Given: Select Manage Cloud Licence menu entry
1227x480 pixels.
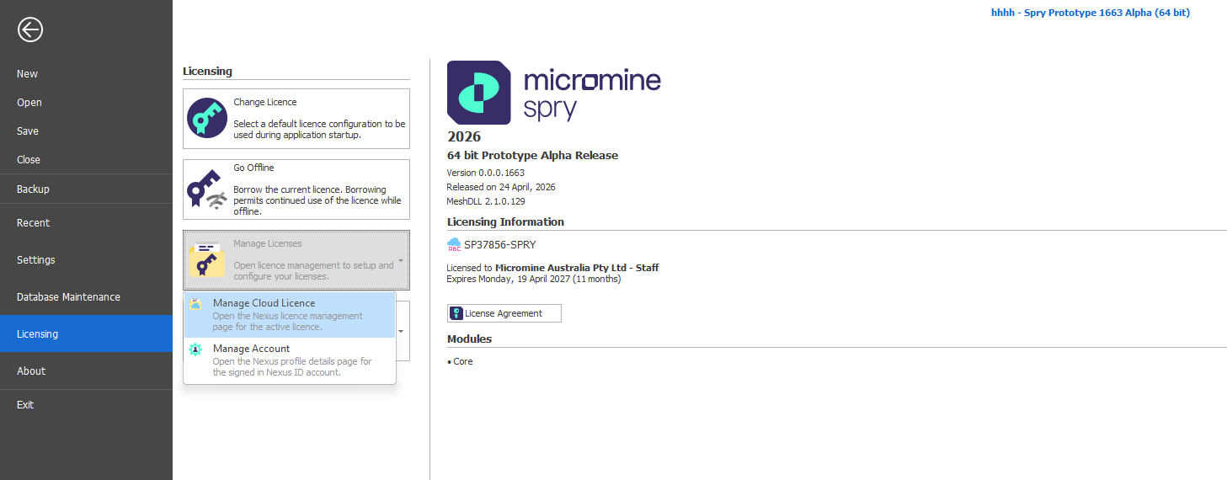Looking at the screenshot, I should point(290,315).
